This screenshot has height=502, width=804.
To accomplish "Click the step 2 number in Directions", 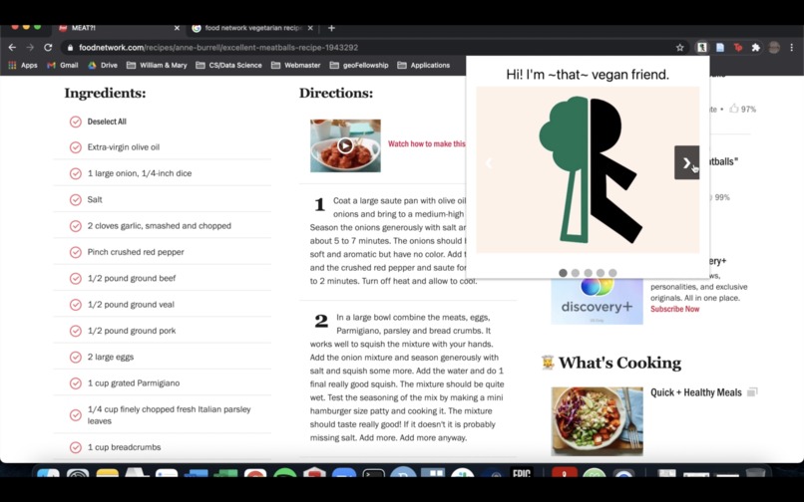I will point(321,321).
